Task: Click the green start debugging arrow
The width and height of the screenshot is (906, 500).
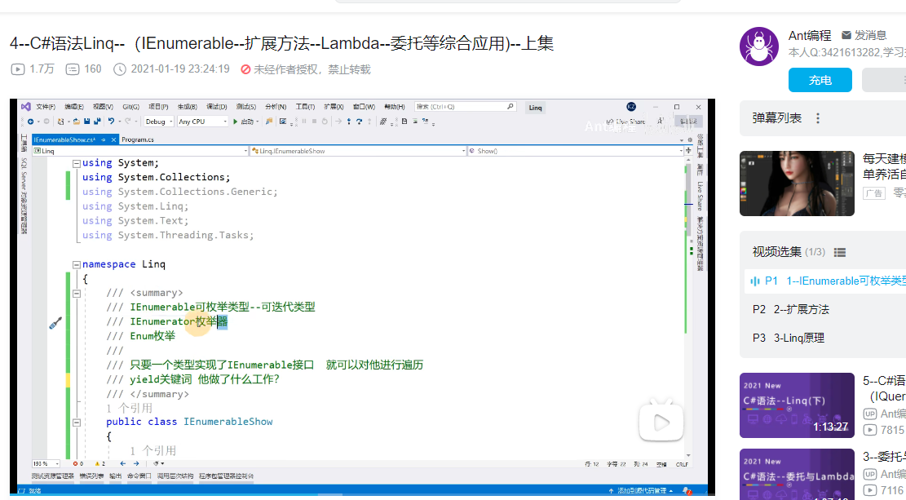Action: [235, 122]
